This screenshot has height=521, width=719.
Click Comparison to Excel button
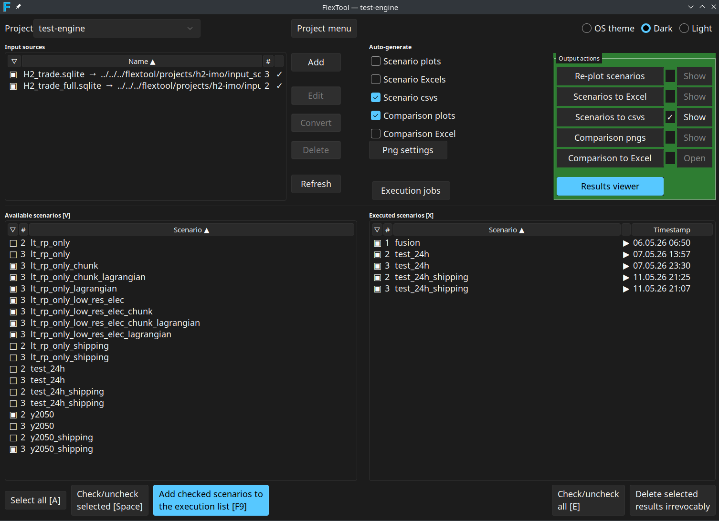pos(610,158)
